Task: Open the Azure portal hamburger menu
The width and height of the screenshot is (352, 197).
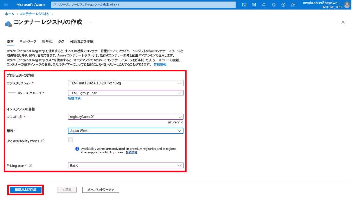Action: pyautogui.click(x=6, y=4)
